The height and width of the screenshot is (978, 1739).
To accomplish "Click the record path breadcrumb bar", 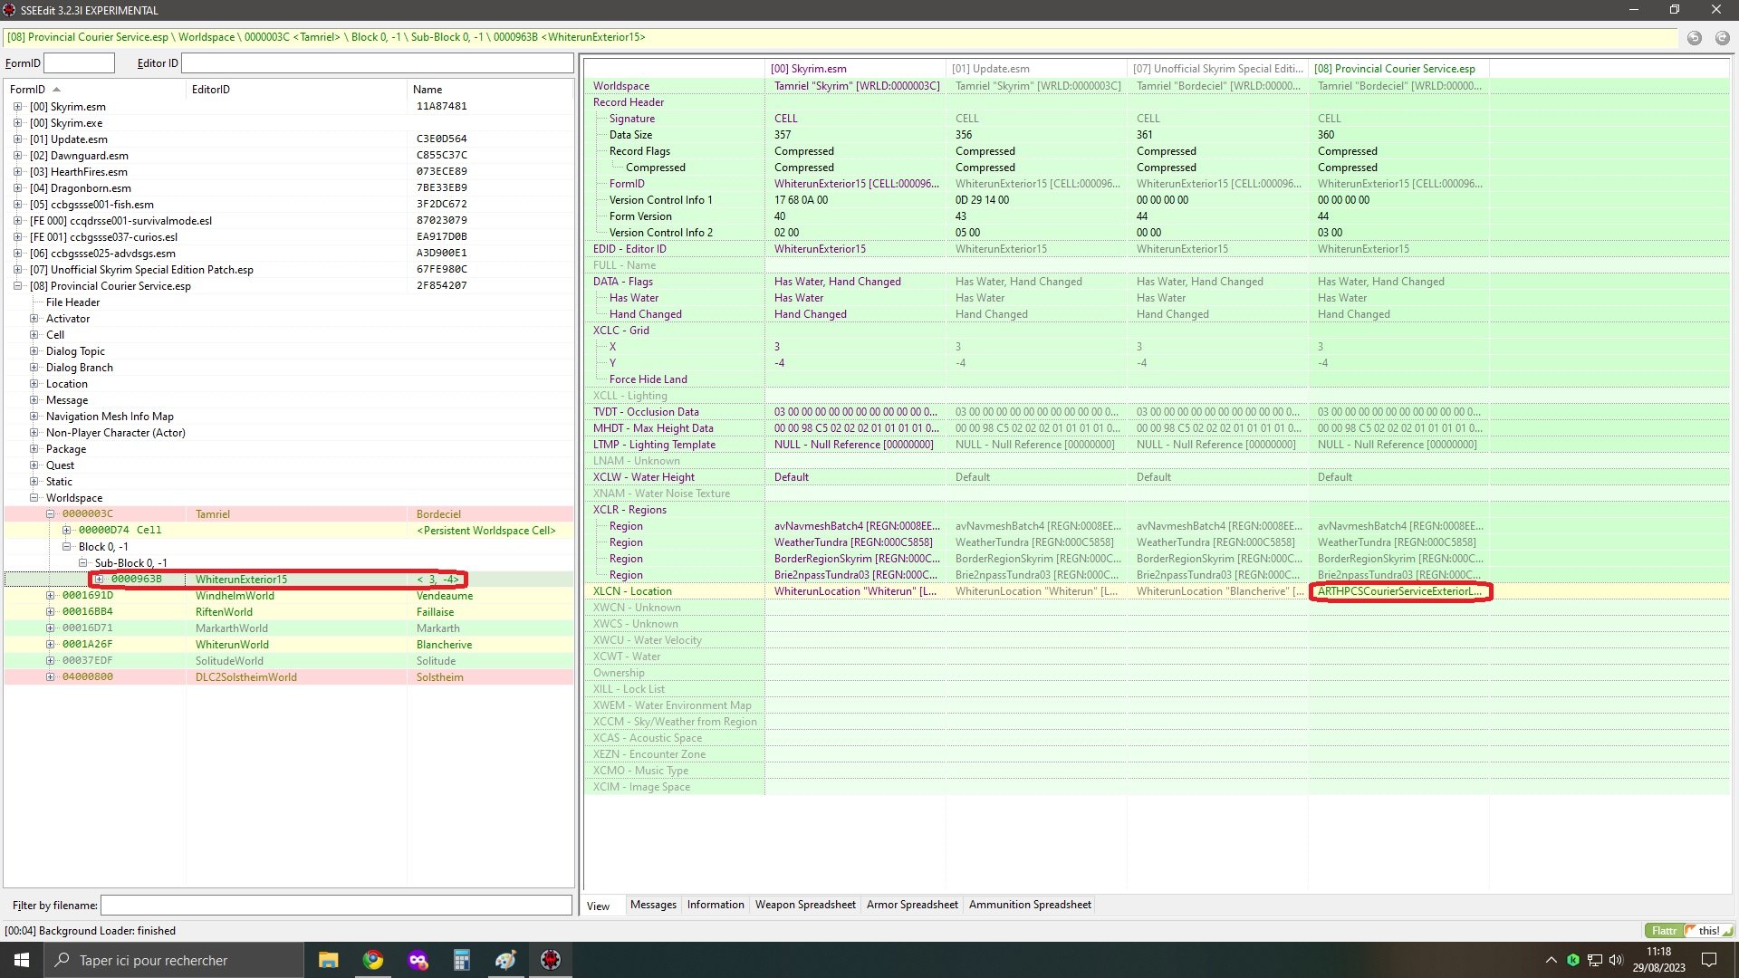I will [841, 37].
